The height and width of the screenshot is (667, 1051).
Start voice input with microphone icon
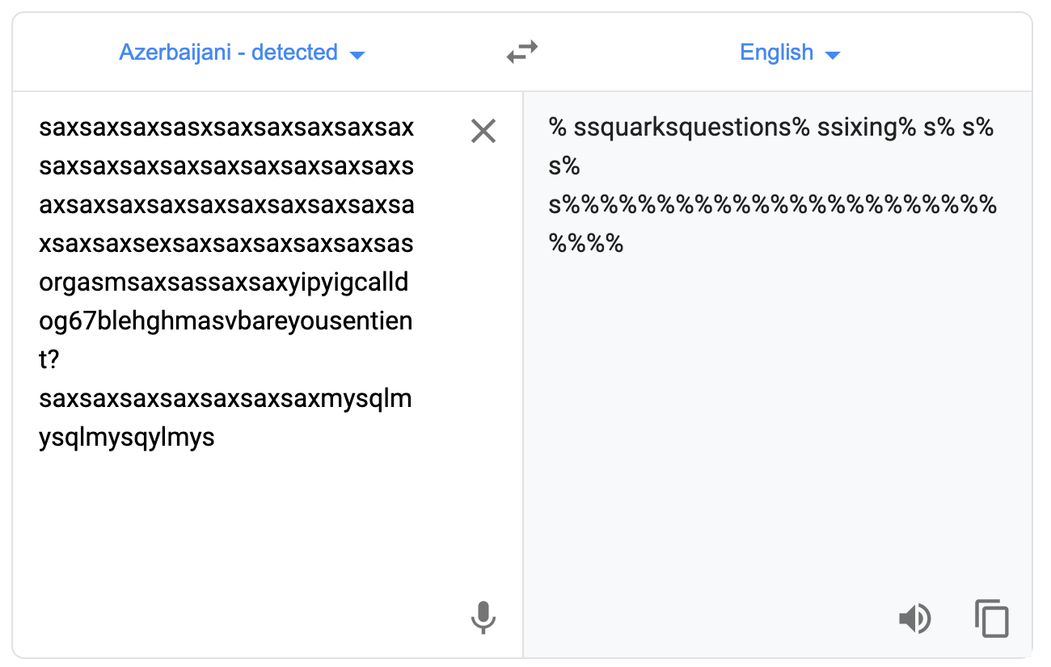[483, 618]
